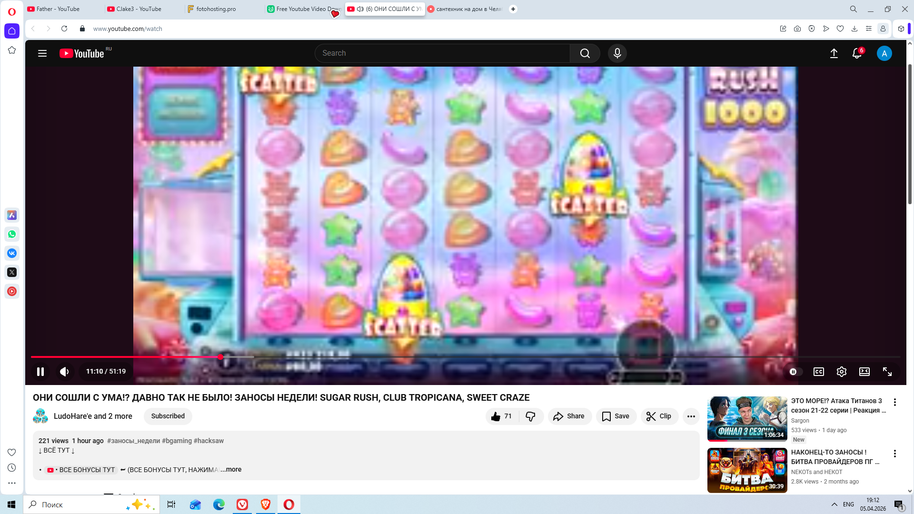
Task: Enter fullscreen video mode
Action: click(x=887, y=372)
